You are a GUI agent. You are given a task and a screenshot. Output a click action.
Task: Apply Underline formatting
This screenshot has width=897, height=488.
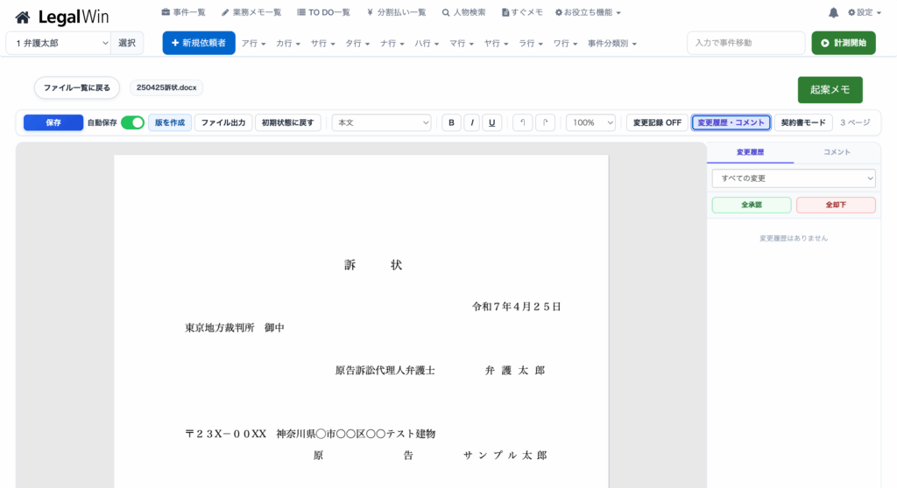[492, 122]
